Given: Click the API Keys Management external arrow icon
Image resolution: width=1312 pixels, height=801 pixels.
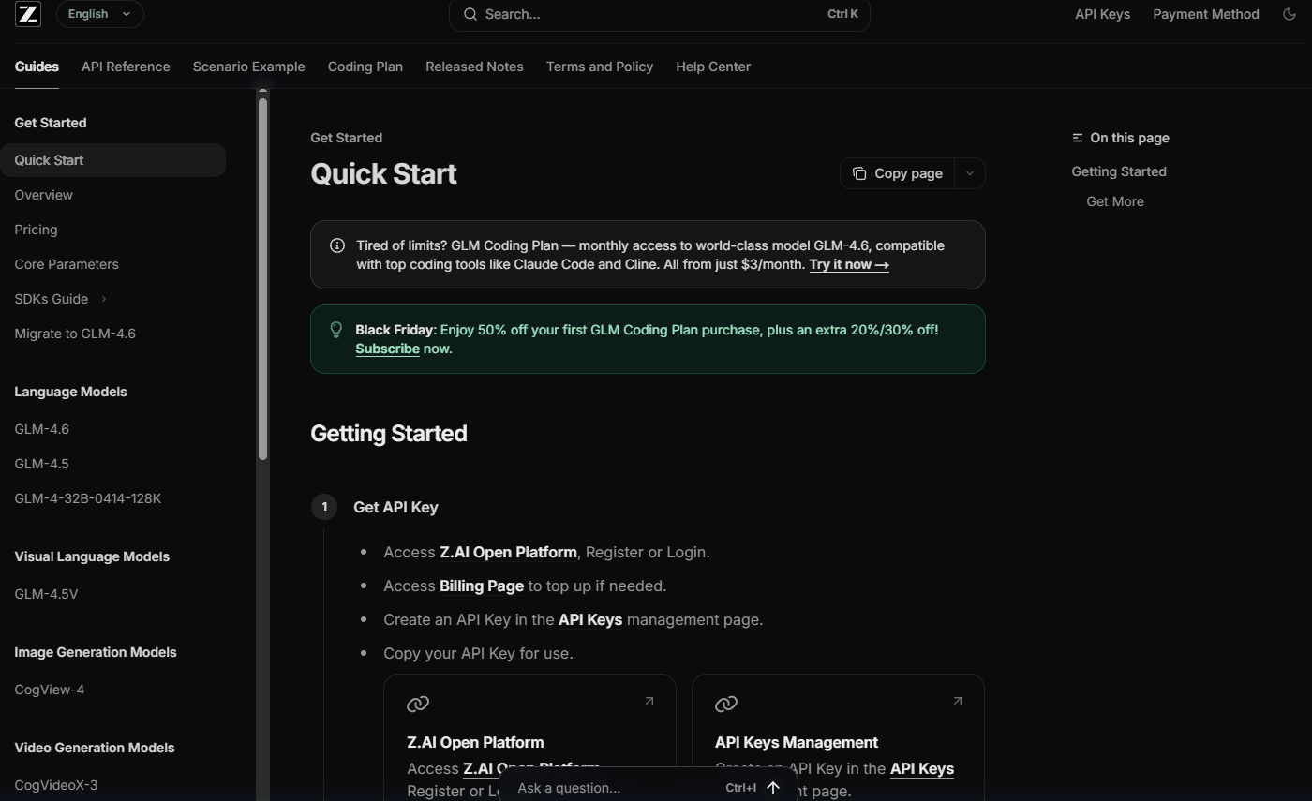Looking at the screenshot, I should 957,701.
